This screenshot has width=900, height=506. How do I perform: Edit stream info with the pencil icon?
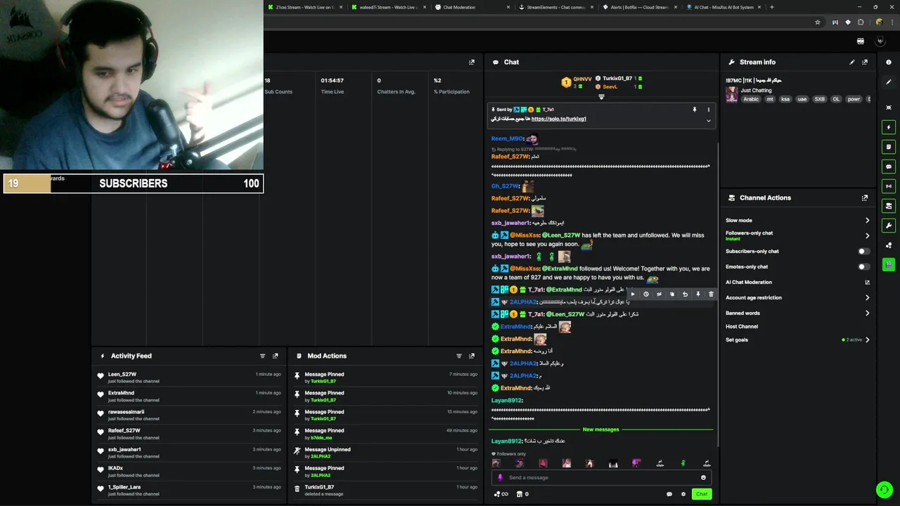coord(852,62)
